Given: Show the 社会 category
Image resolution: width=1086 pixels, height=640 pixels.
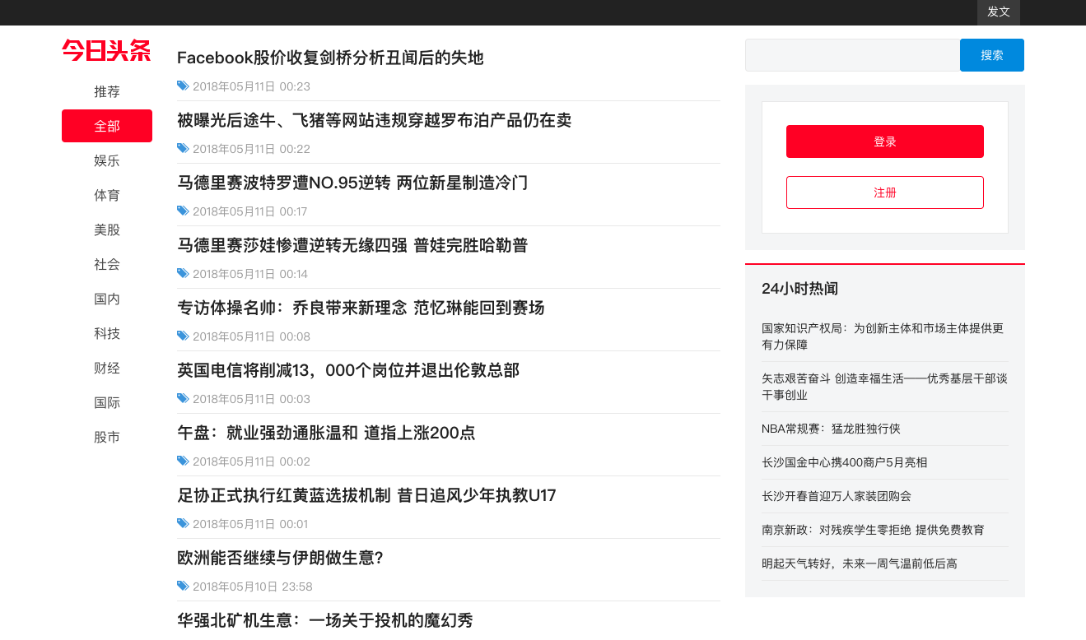Looking at the screenshot, I should coord(107,264).
